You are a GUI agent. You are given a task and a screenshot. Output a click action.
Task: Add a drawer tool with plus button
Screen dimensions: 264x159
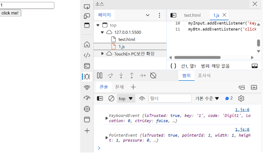click(133, 87)
